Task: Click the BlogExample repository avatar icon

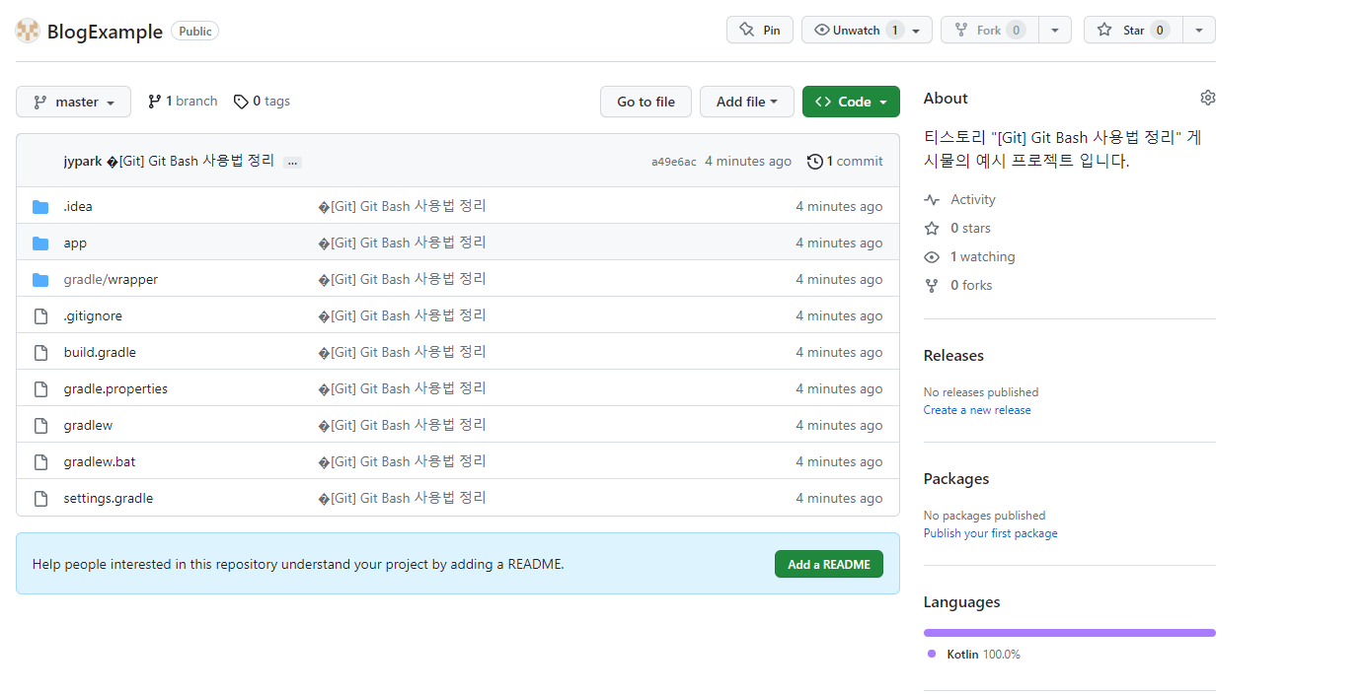Action: (x=28, y=31)
